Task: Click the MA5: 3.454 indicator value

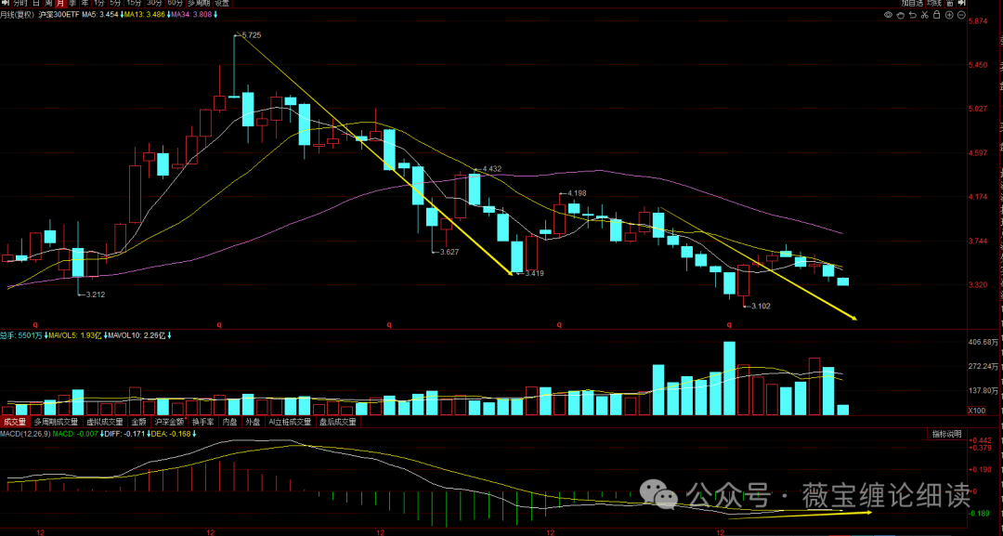Action: tap(99, 14)
